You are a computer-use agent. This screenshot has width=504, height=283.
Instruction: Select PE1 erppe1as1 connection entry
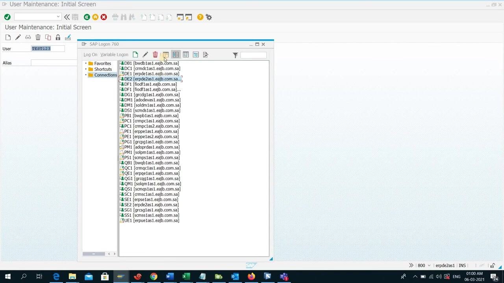tap(149, 131)
